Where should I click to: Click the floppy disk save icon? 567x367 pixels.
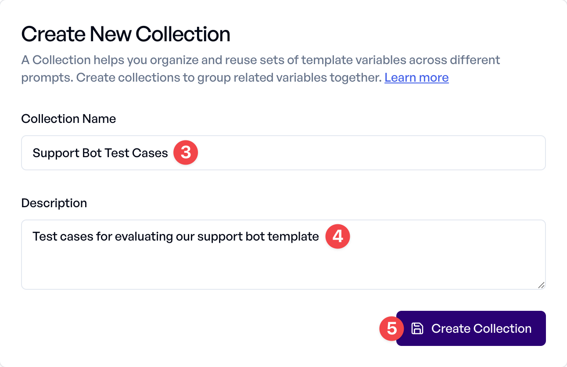coord(417,328)
